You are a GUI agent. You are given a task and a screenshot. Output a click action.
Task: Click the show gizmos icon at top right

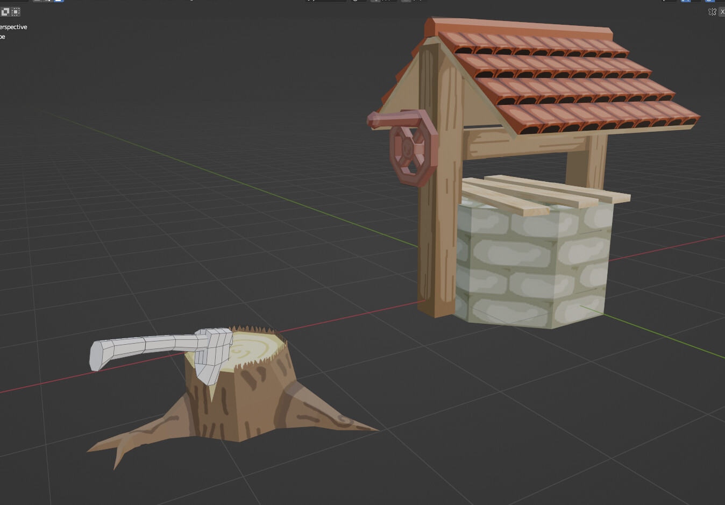(x=683, y=2)
